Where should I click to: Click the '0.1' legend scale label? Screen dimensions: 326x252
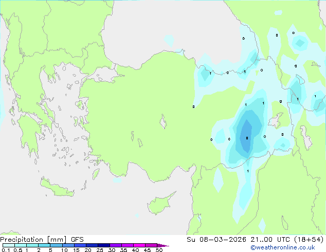pos(6,250)
